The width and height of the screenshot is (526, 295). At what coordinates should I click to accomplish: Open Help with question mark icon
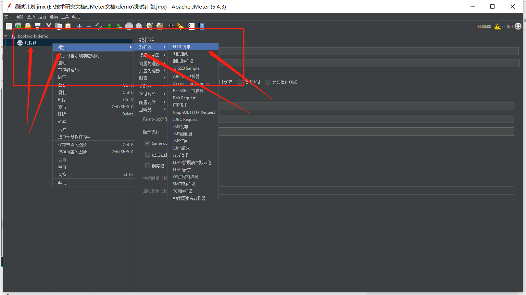pyautogui.click(x=201, y=26)
